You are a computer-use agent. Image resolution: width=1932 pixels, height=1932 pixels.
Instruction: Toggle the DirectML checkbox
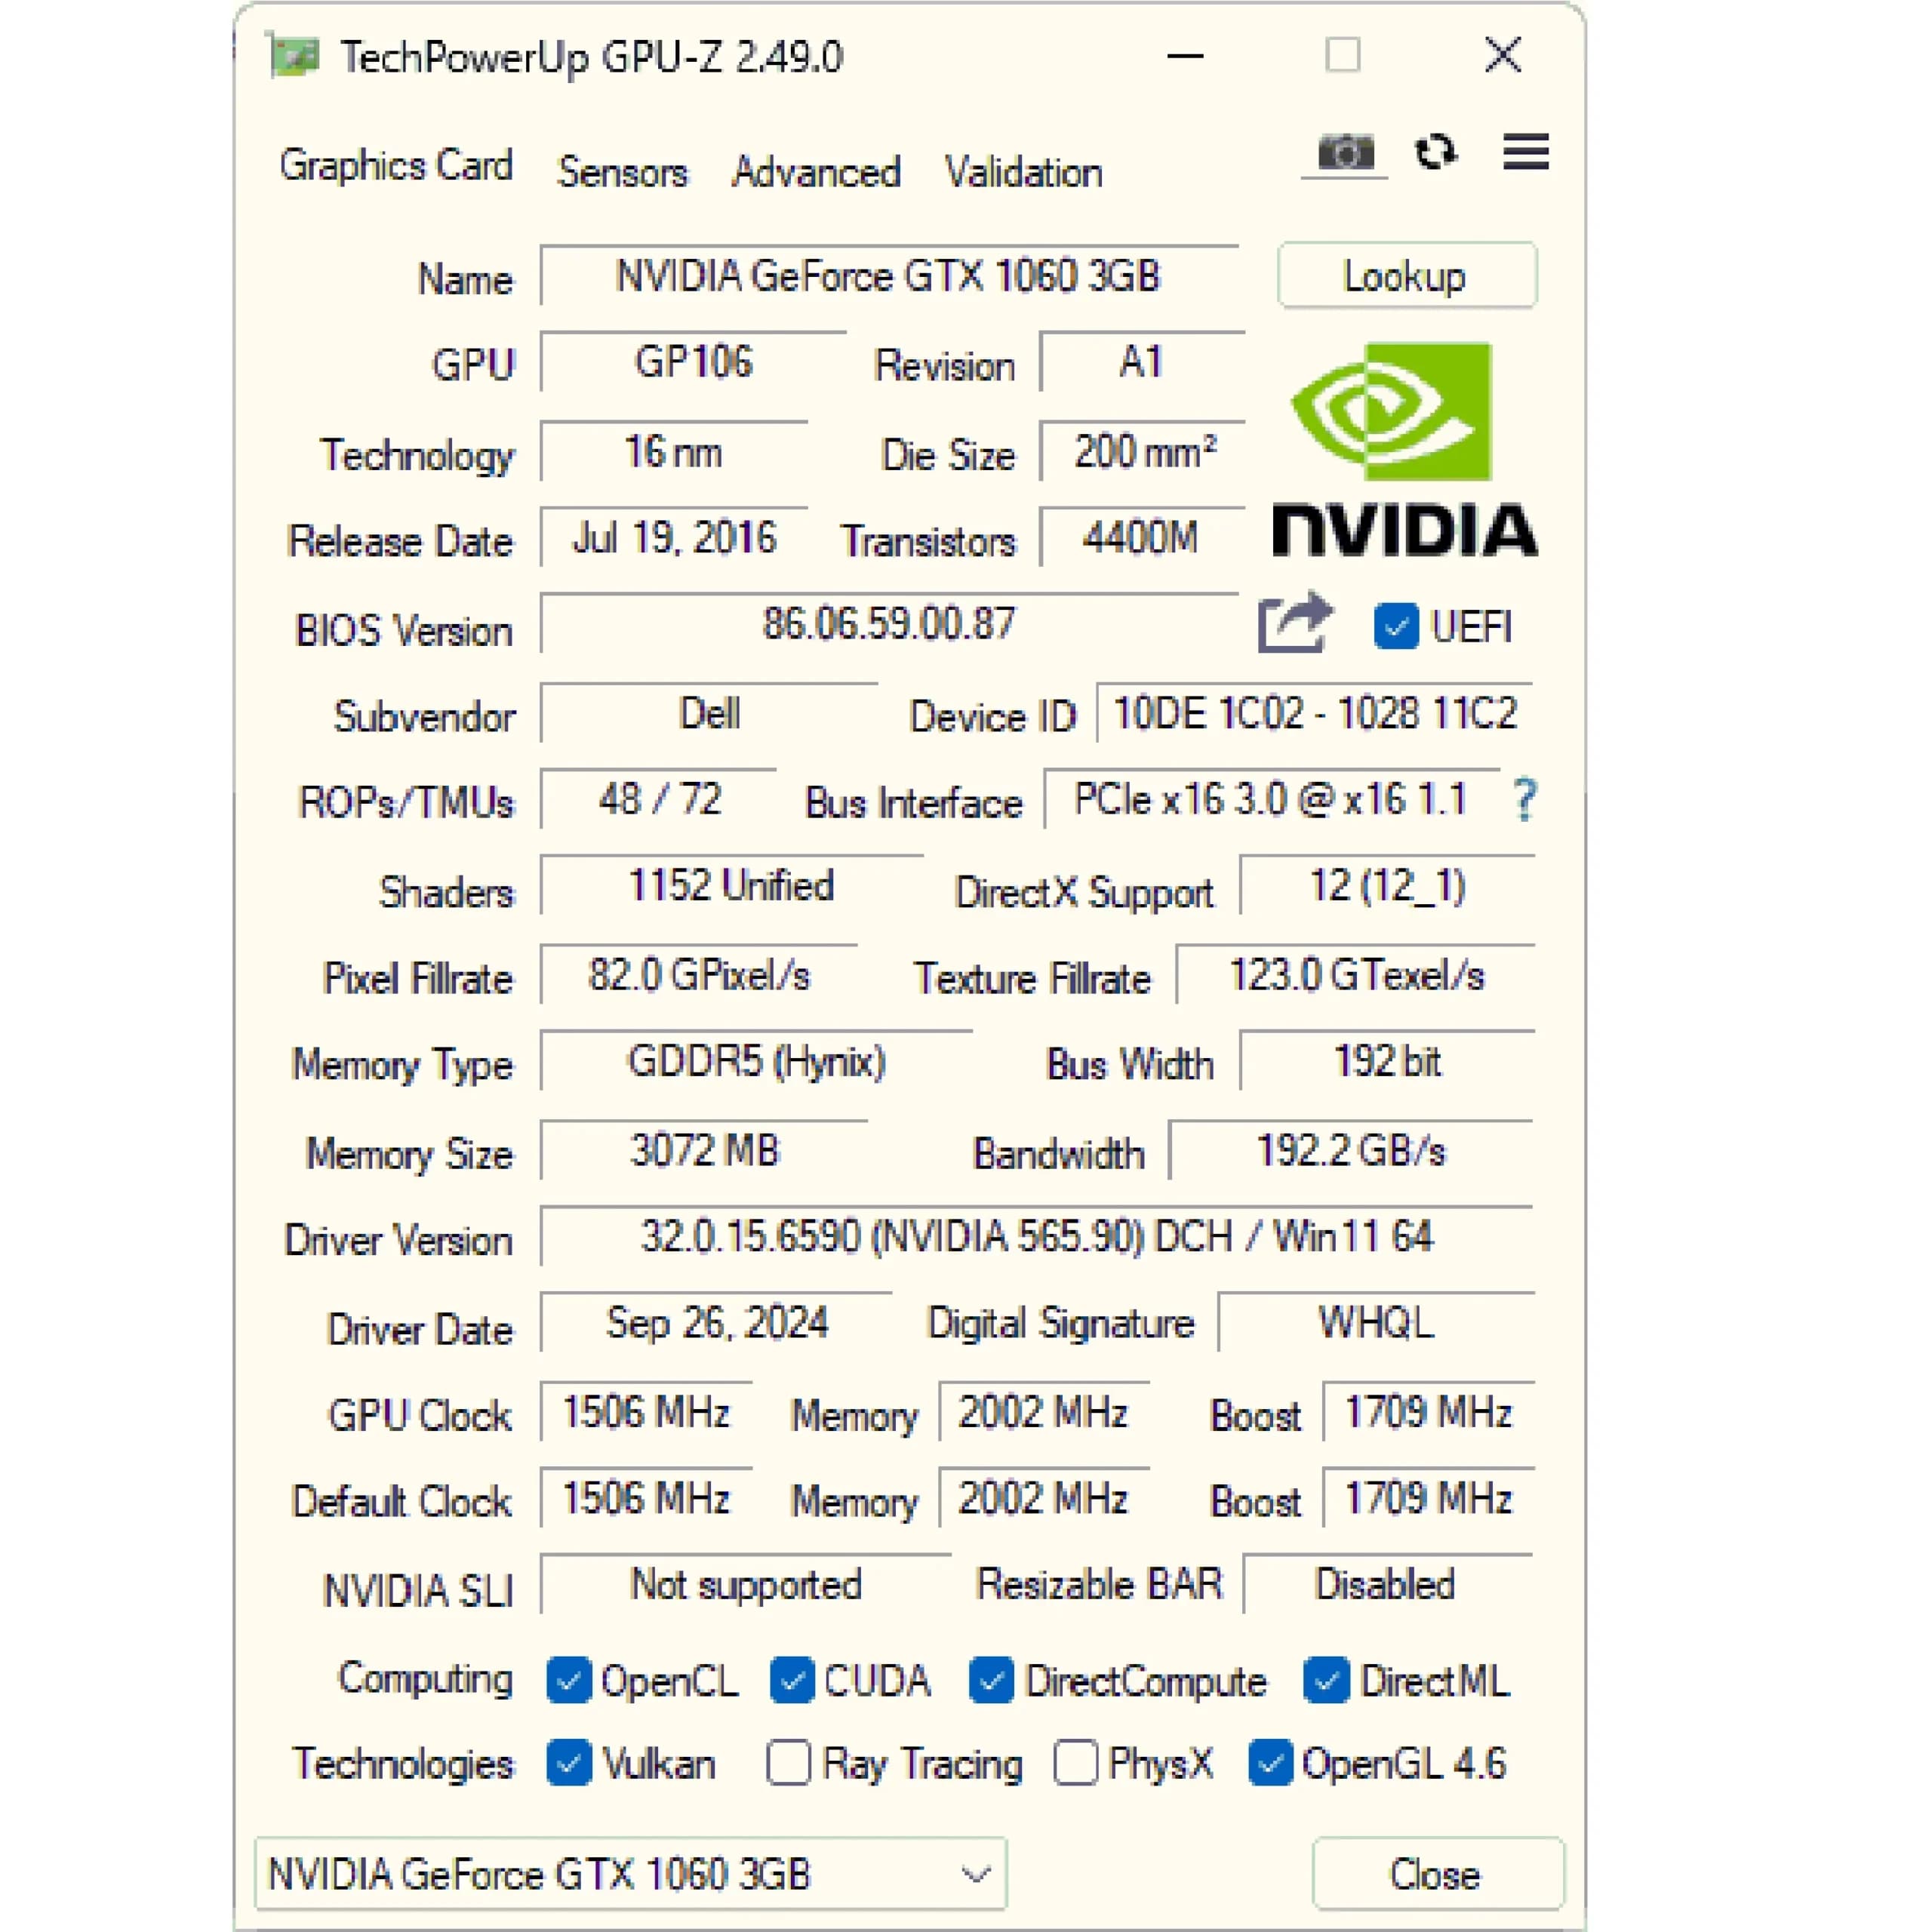(x=1327, y=1681)
